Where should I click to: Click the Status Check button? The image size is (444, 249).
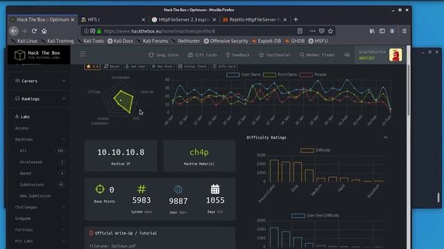[193, 66]
